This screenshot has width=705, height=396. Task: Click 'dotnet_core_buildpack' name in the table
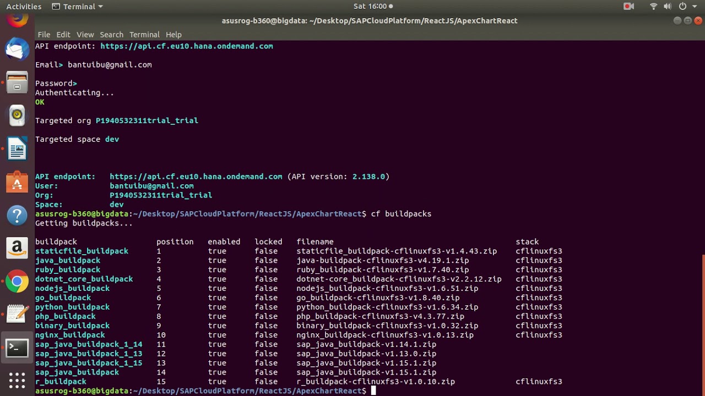pyautogui.click(x=84, y=279)
